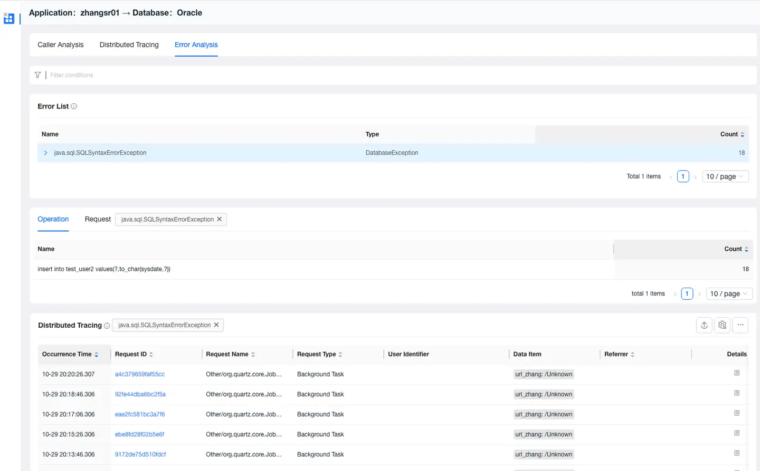
Task: Open Operation table 10 / page dropdown
Action: pos(729,294)
